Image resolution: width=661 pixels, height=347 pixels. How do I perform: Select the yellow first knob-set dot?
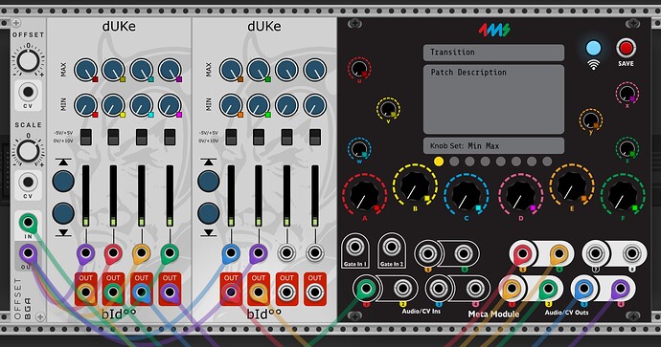(439, 162)
